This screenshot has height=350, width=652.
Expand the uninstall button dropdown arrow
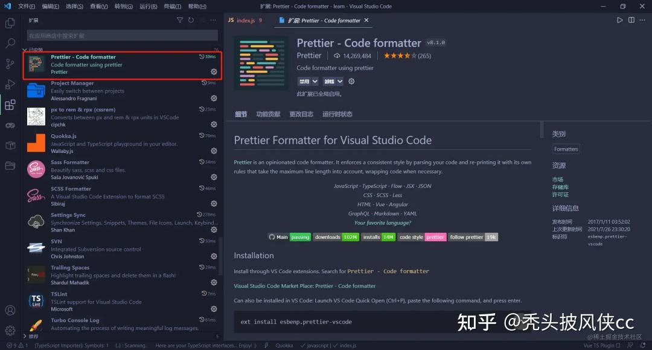point(340,81)
